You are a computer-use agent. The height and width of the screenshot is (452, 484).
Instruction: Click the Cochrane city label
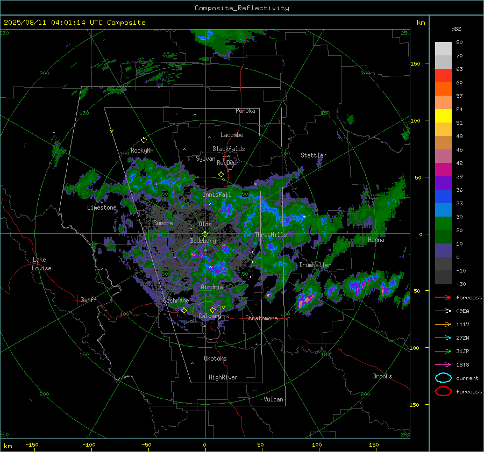(x=176, y=300)
